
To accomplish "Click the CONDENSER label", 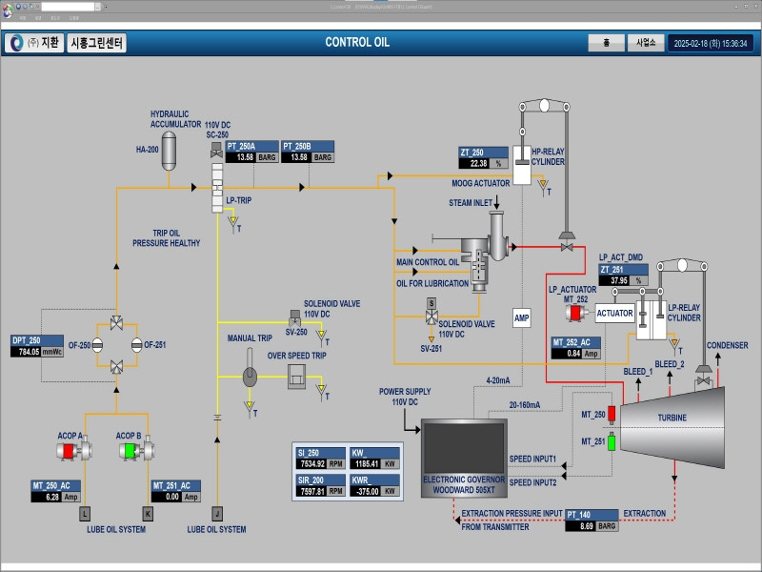I will coord(727,345).
